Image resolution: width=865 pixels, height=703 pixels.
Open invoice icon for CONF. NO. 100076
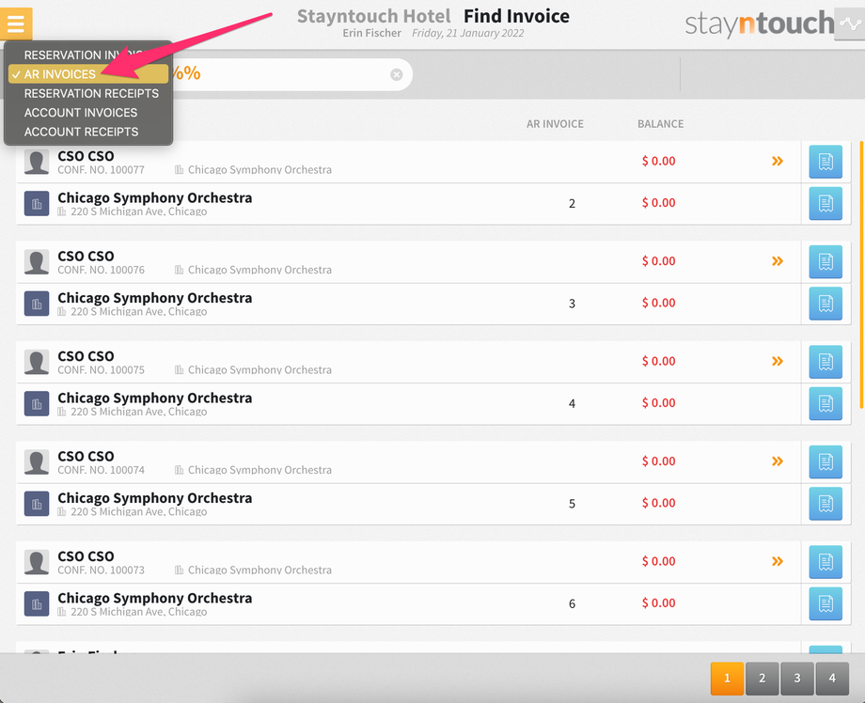826,261
